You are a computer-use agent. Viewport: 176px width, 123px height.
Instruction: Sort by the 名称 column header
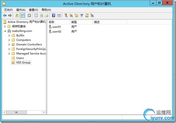(59, 22)
